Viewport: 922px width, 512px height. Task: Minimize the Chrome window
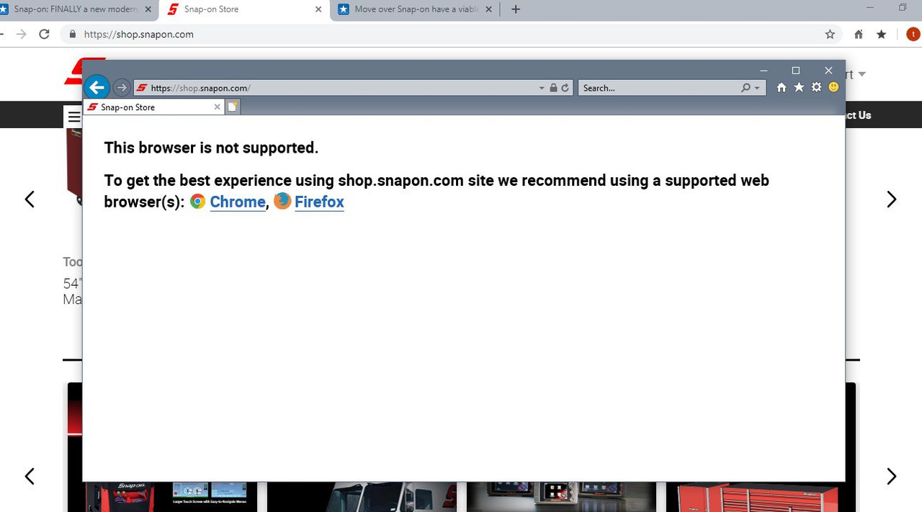tap(870, 8)
